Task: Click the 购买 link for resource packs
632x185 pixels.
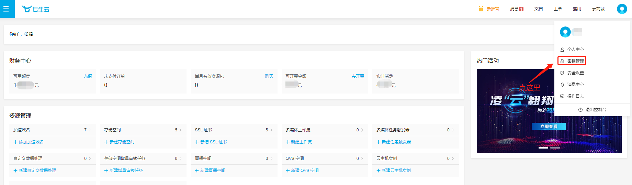Action: (x=269, y=76)
